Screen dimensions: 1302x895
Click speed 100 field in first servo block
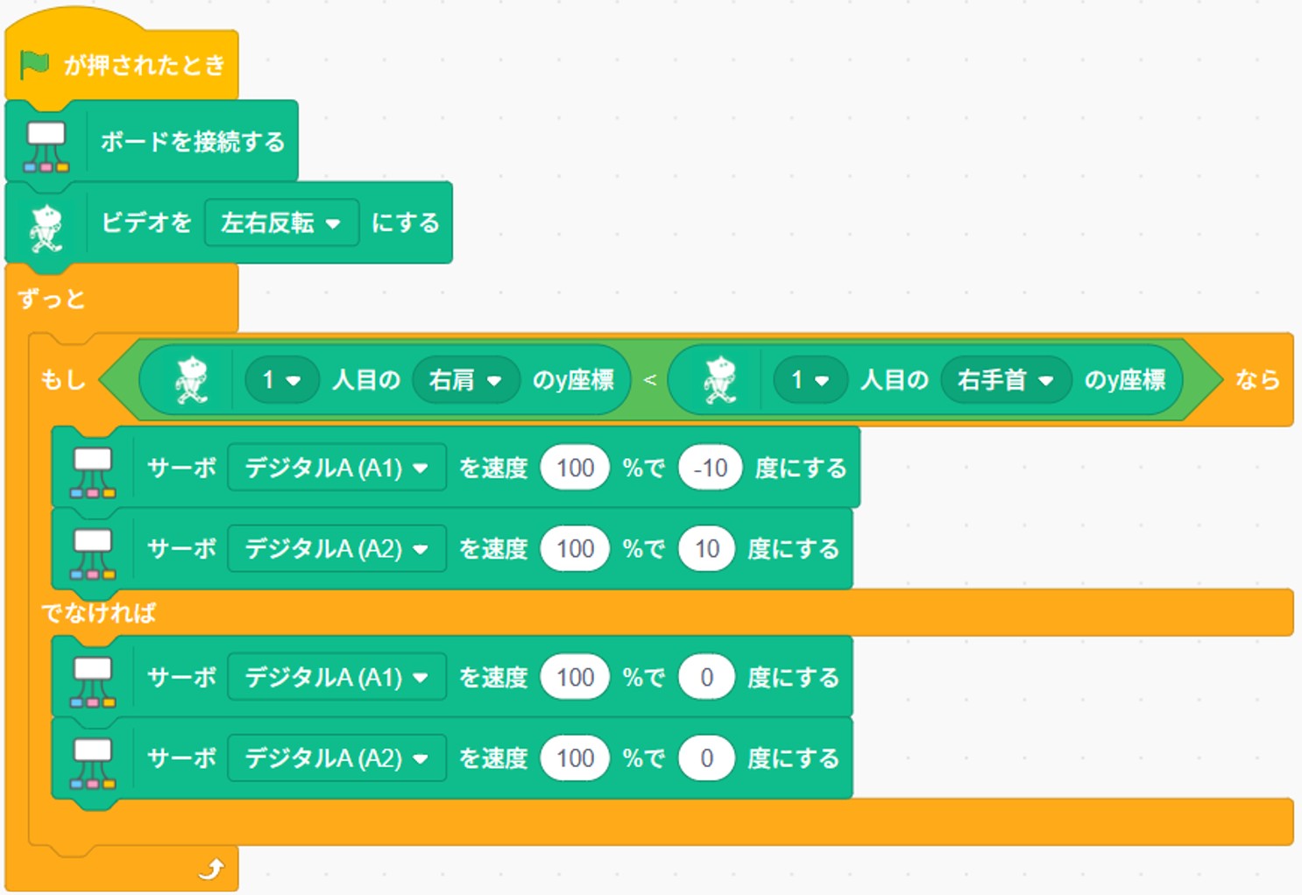tap(575, 469)
